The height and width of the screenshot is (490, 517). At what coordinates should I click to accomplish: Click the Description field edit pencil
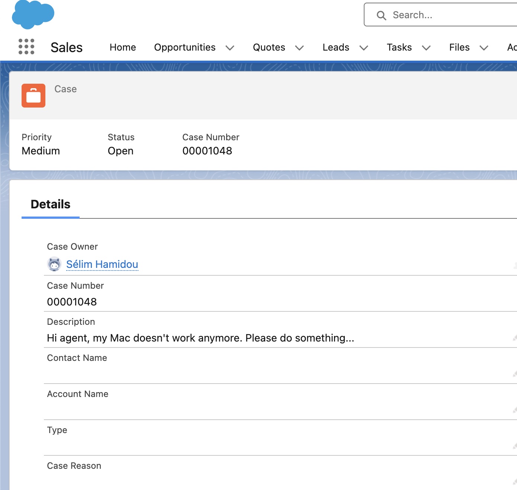[x=515, y=338]
